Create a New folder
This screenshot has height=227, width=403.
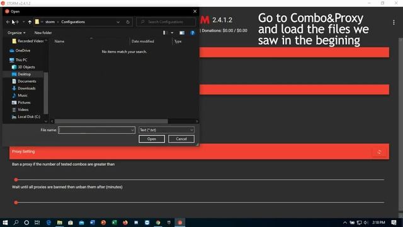point(43,33)
